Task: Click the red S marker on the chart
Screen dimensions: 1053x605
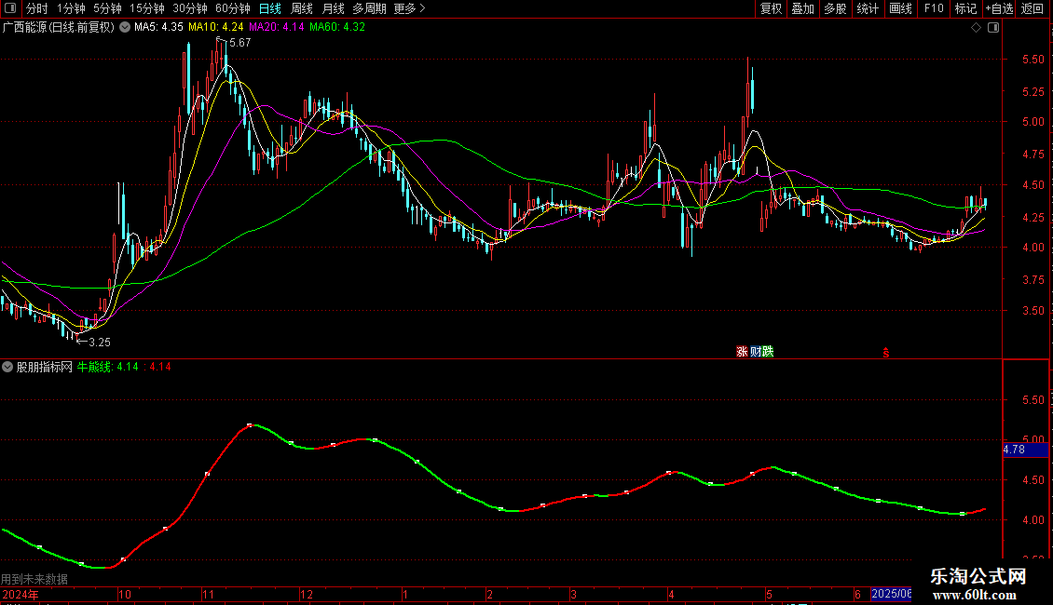Action: pyautogui.click(x=886, y=352)
